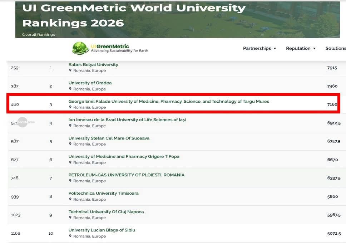
Task: Click location pin under George Emil Palade University
Action: (x=70, y=107)
